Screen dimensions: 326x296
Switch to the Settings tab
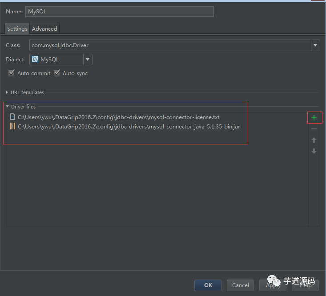click(17, 28)
